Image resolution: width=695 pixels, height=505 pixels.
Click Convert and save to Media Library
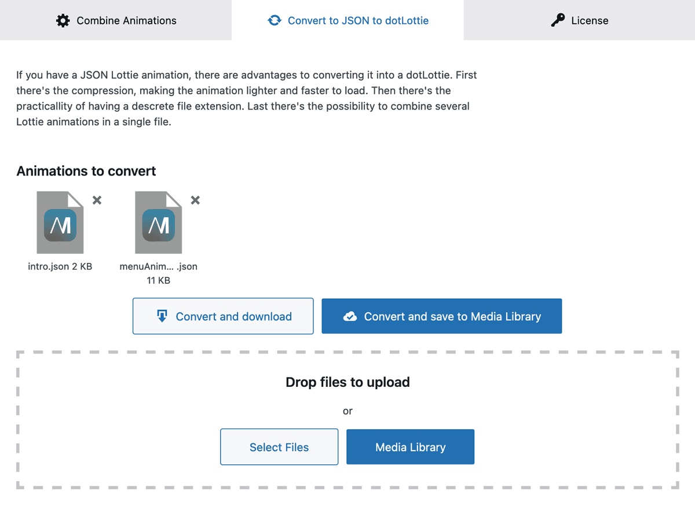(x=441, y=316)
